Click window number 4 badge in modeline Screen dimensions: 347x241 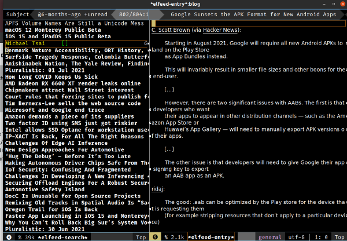[9, 237]
